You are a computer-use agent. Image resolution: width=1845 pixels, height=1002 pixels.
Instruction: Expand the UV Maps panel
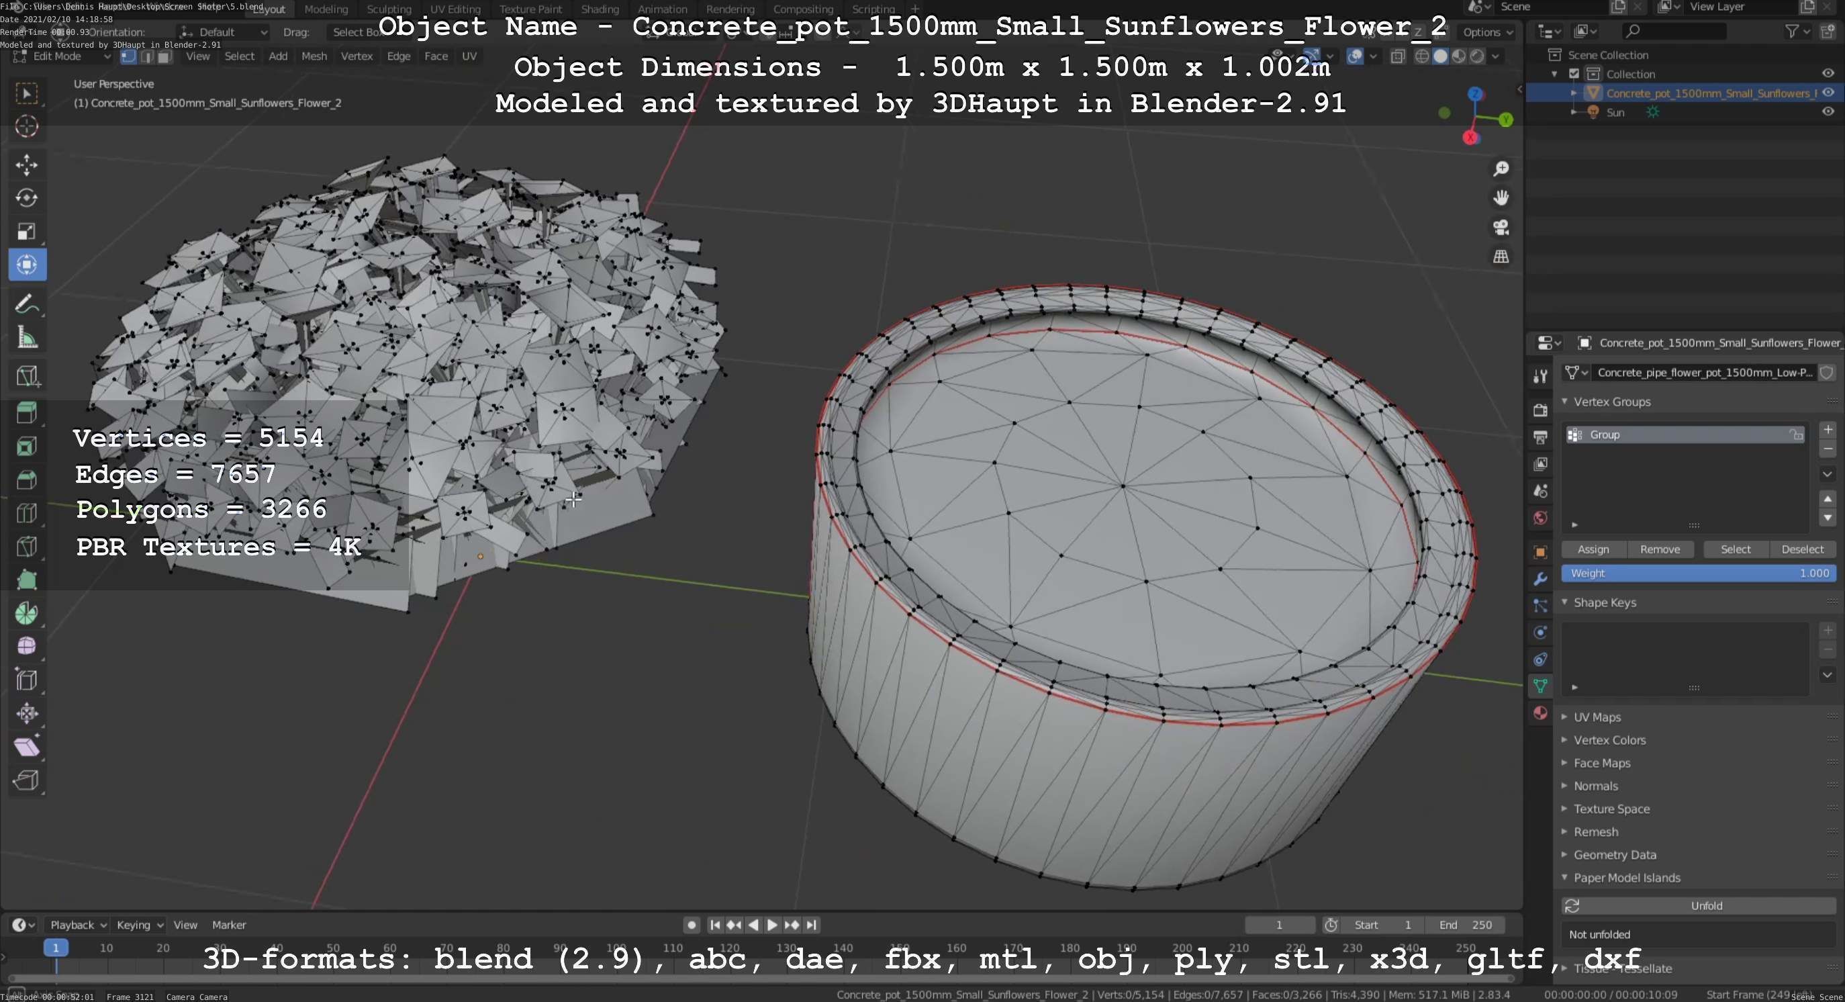tap(1565, 717)
